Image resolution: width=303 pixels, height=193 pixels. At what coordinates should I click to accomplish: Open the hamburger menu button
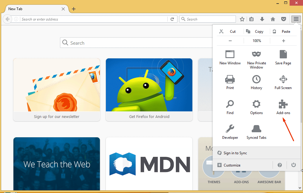(x=296, y=19)
